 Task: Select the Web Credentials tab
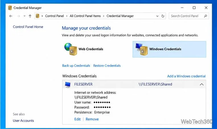tap(91, 49)
